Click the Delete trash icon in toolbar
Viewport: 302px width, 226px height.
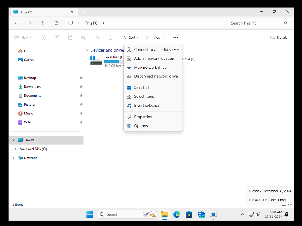(110, 38)
